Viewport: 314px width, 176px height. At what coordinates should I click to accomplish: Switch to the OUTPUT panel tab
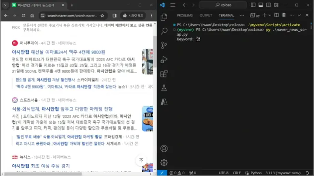[206, 15]
